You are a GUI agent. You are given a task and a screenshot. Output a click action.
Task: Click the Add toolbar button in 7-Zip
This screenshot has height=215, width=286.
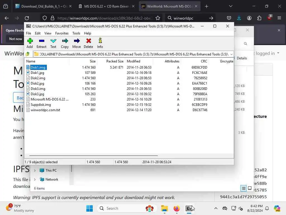(30, 43)
